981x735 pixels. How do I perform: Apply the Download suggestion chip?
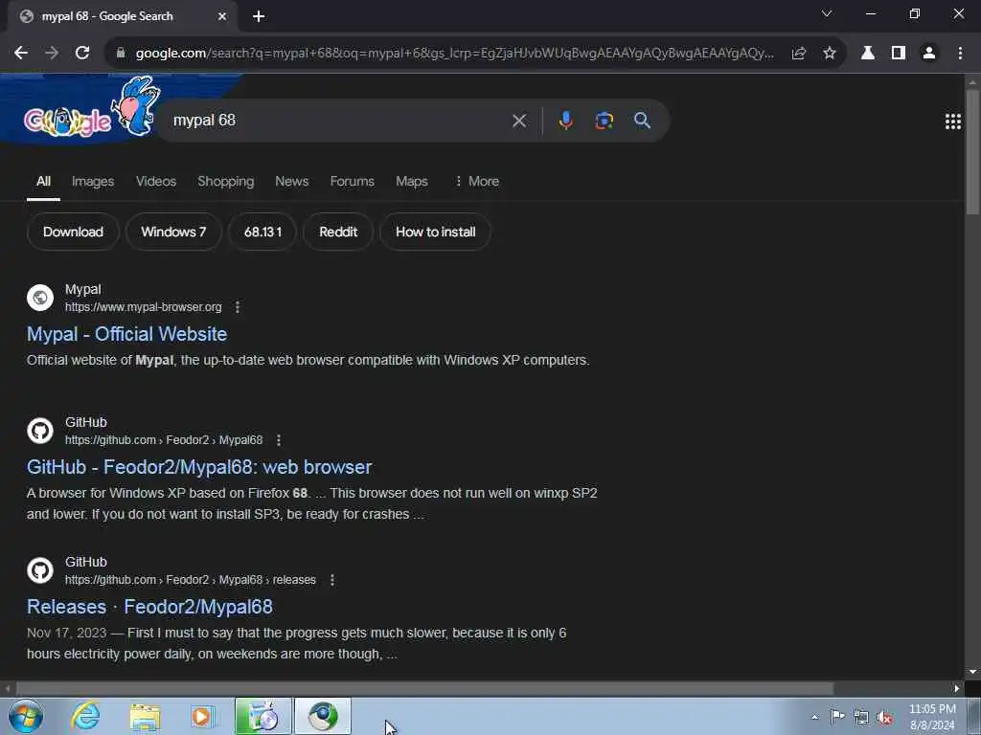[x=73, y=232]
